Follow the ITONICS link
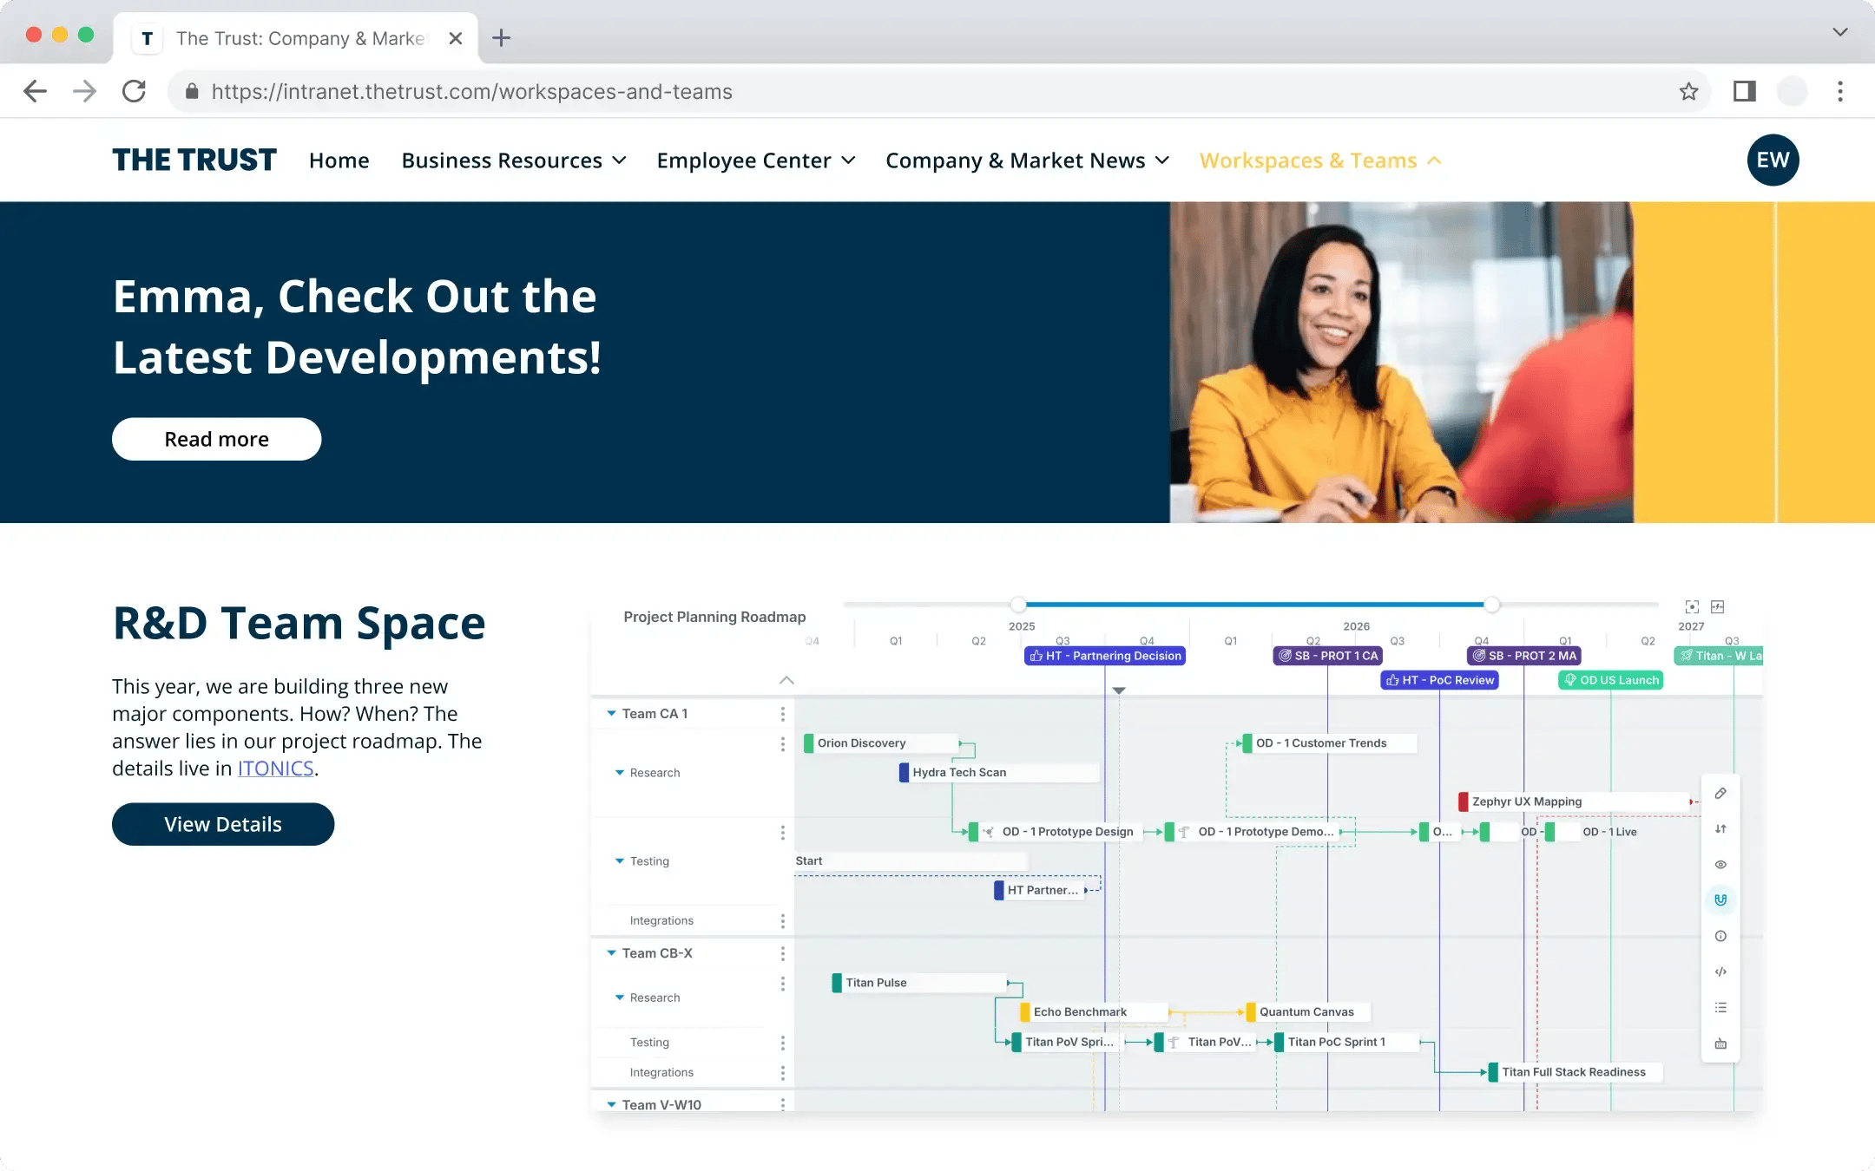Screen dimensions: 1875x1171 click(275, 768)
